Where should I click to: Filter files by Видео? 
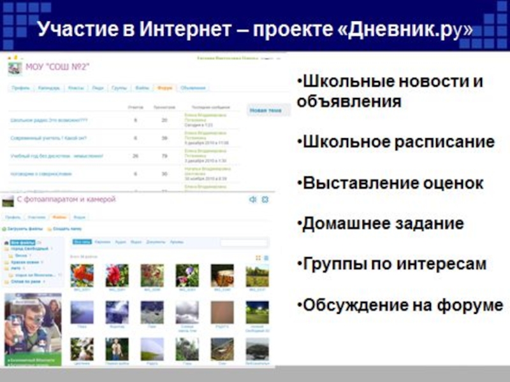pyautogui.click(x=136, y=242)
